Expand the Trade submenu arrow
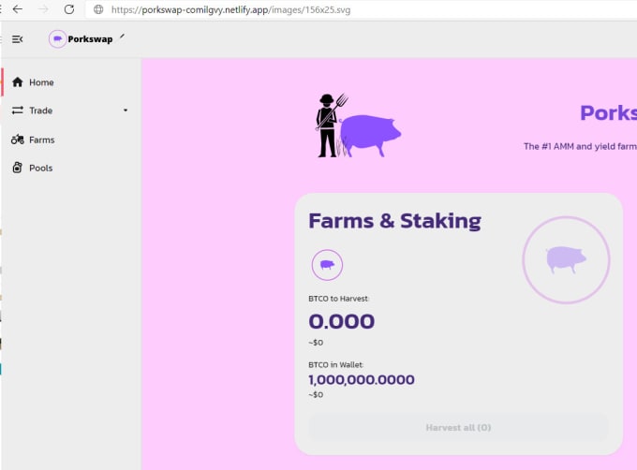Image resolution: width=637 pixels, height=470 pixels. [126, 110]
